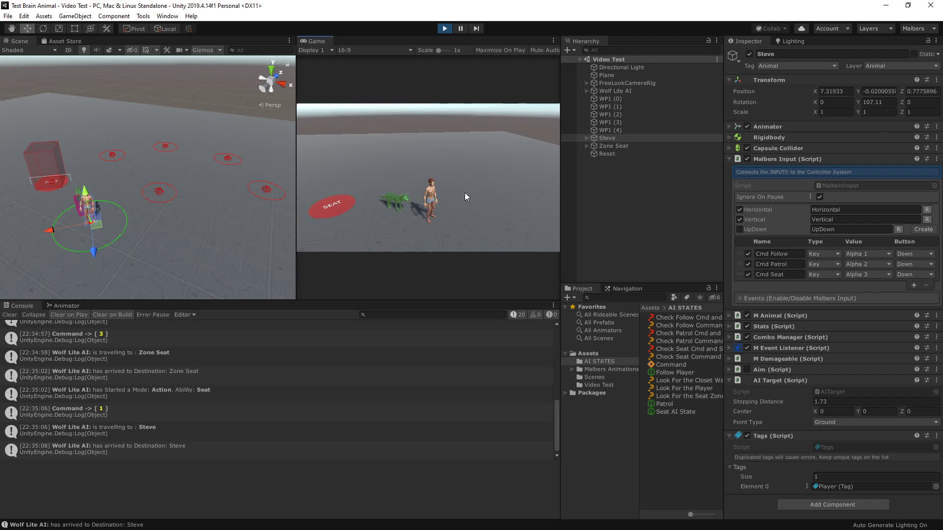Disable the Cmd Patrol input row
Image resolution: width=943 pixels, height=530 pixels.
coord(748,264)
